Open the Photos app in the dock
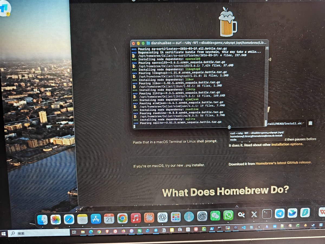 click(56, 219)
